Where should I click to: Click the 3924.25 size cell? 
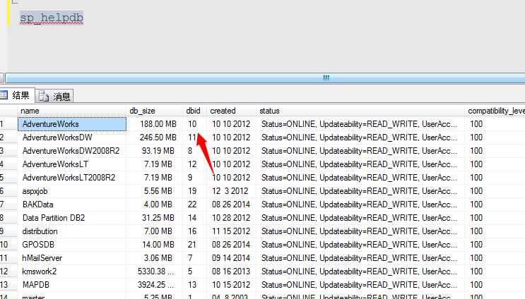point(155,285)
